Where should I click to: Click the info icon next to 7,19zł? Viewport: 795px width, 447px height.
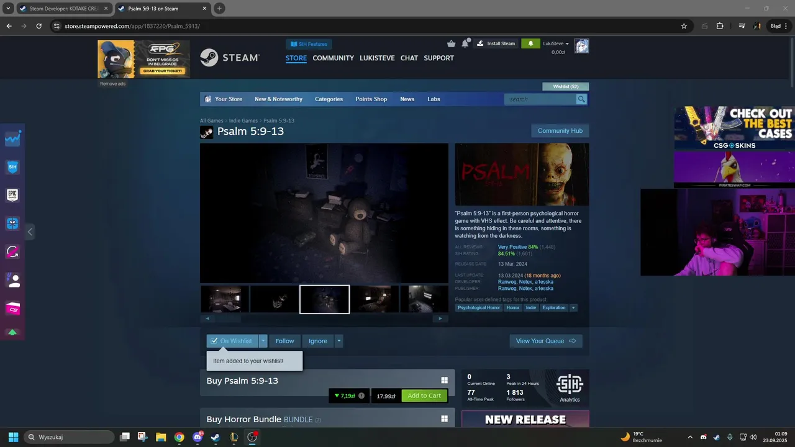tap(361, 395)
